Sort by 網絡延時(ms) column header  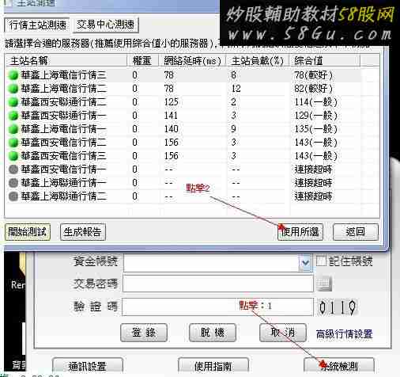[192, 61]
